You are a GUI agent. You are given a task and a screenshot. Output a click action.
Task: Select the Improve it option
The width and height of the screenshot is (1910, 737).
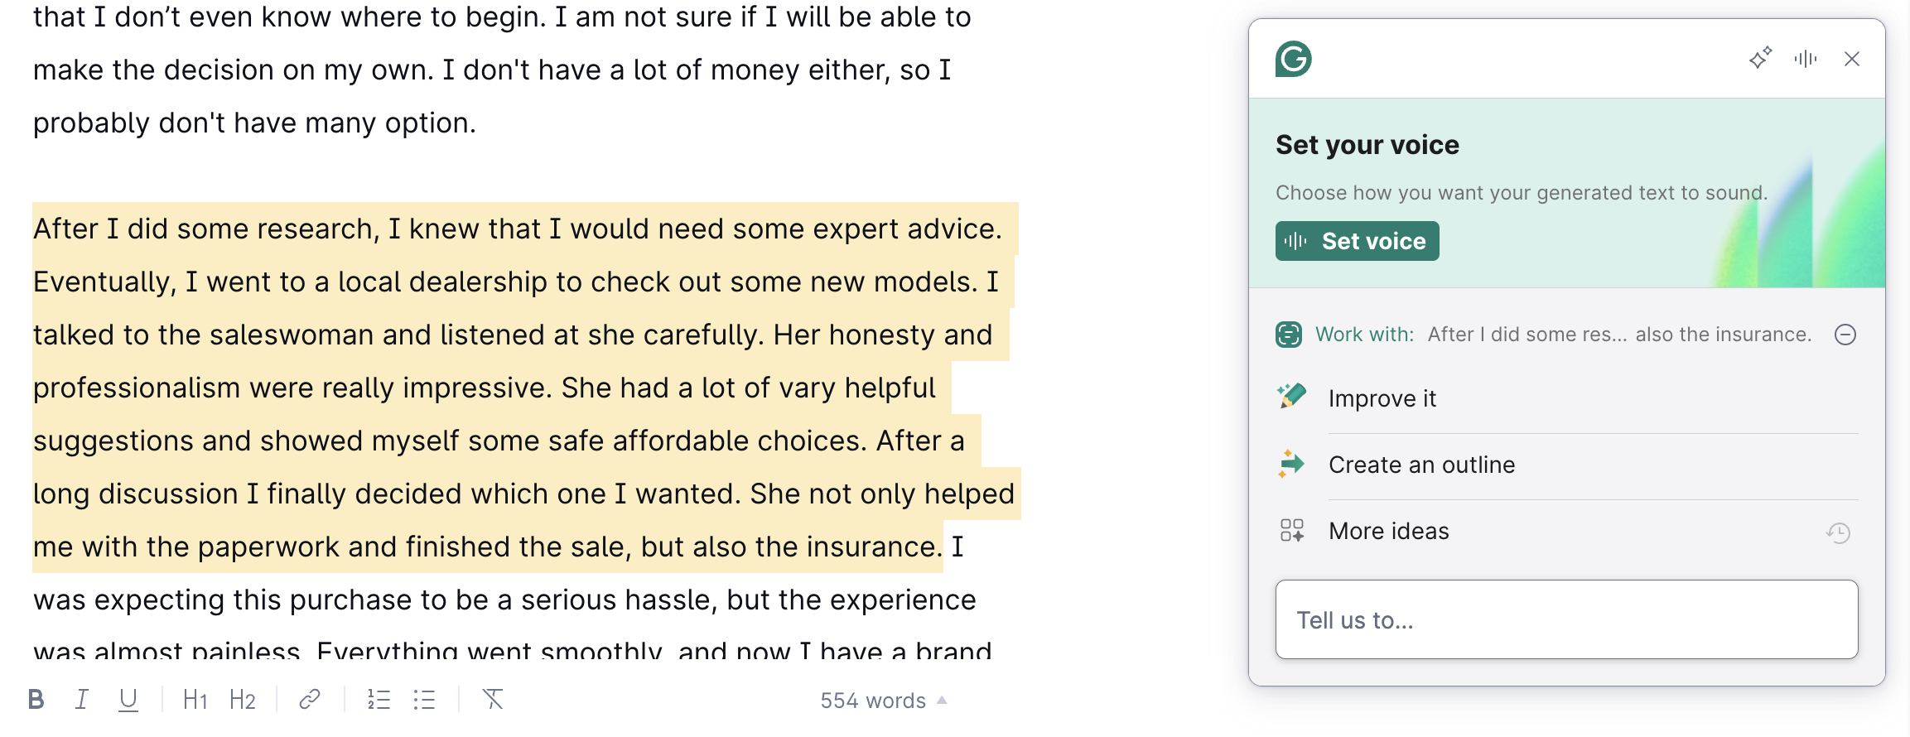(x=1382, y=398)
